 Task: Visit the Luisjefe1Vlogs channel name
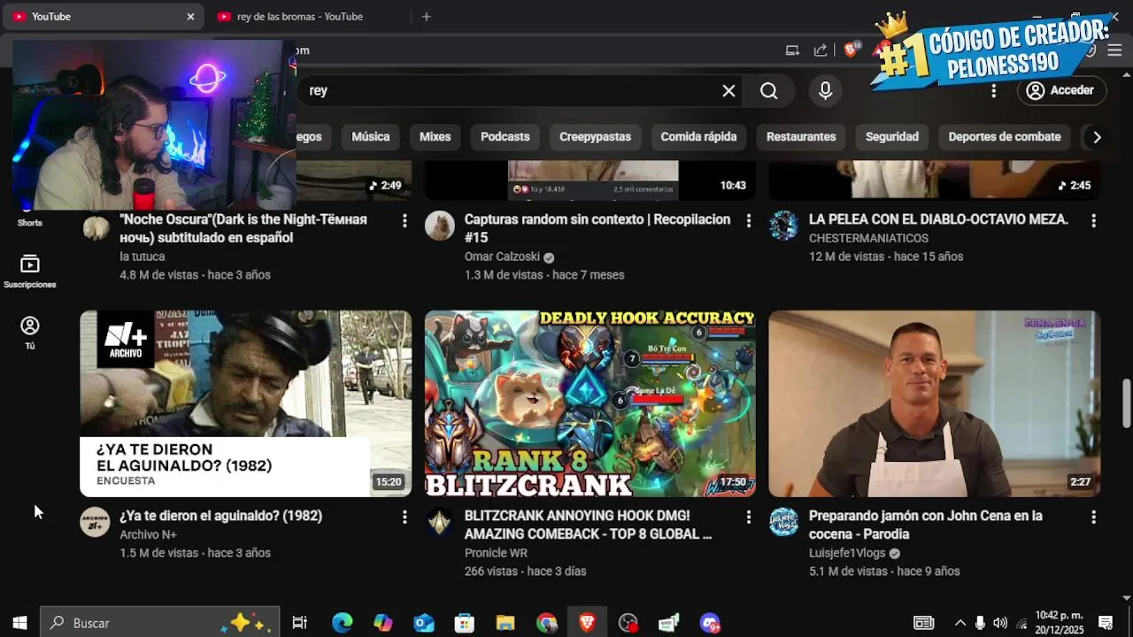tap(847, 553)
